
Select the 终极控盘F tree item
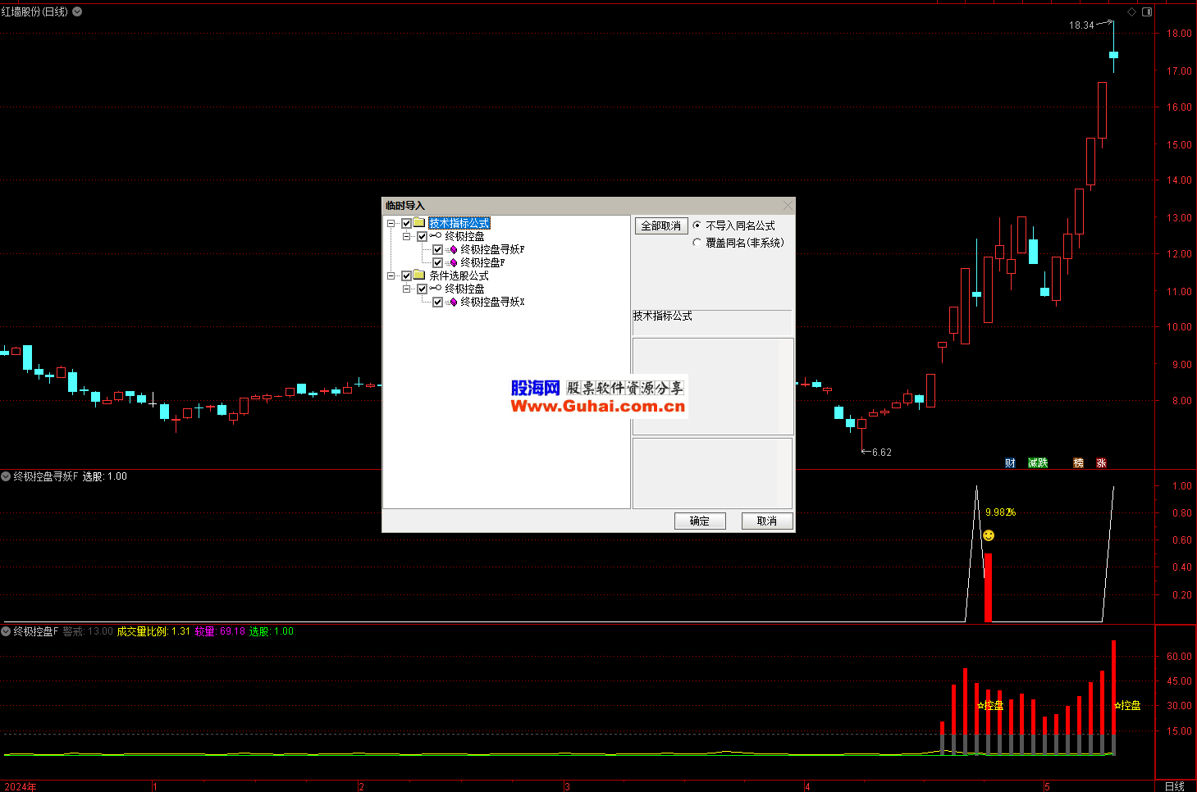(482, 262)
